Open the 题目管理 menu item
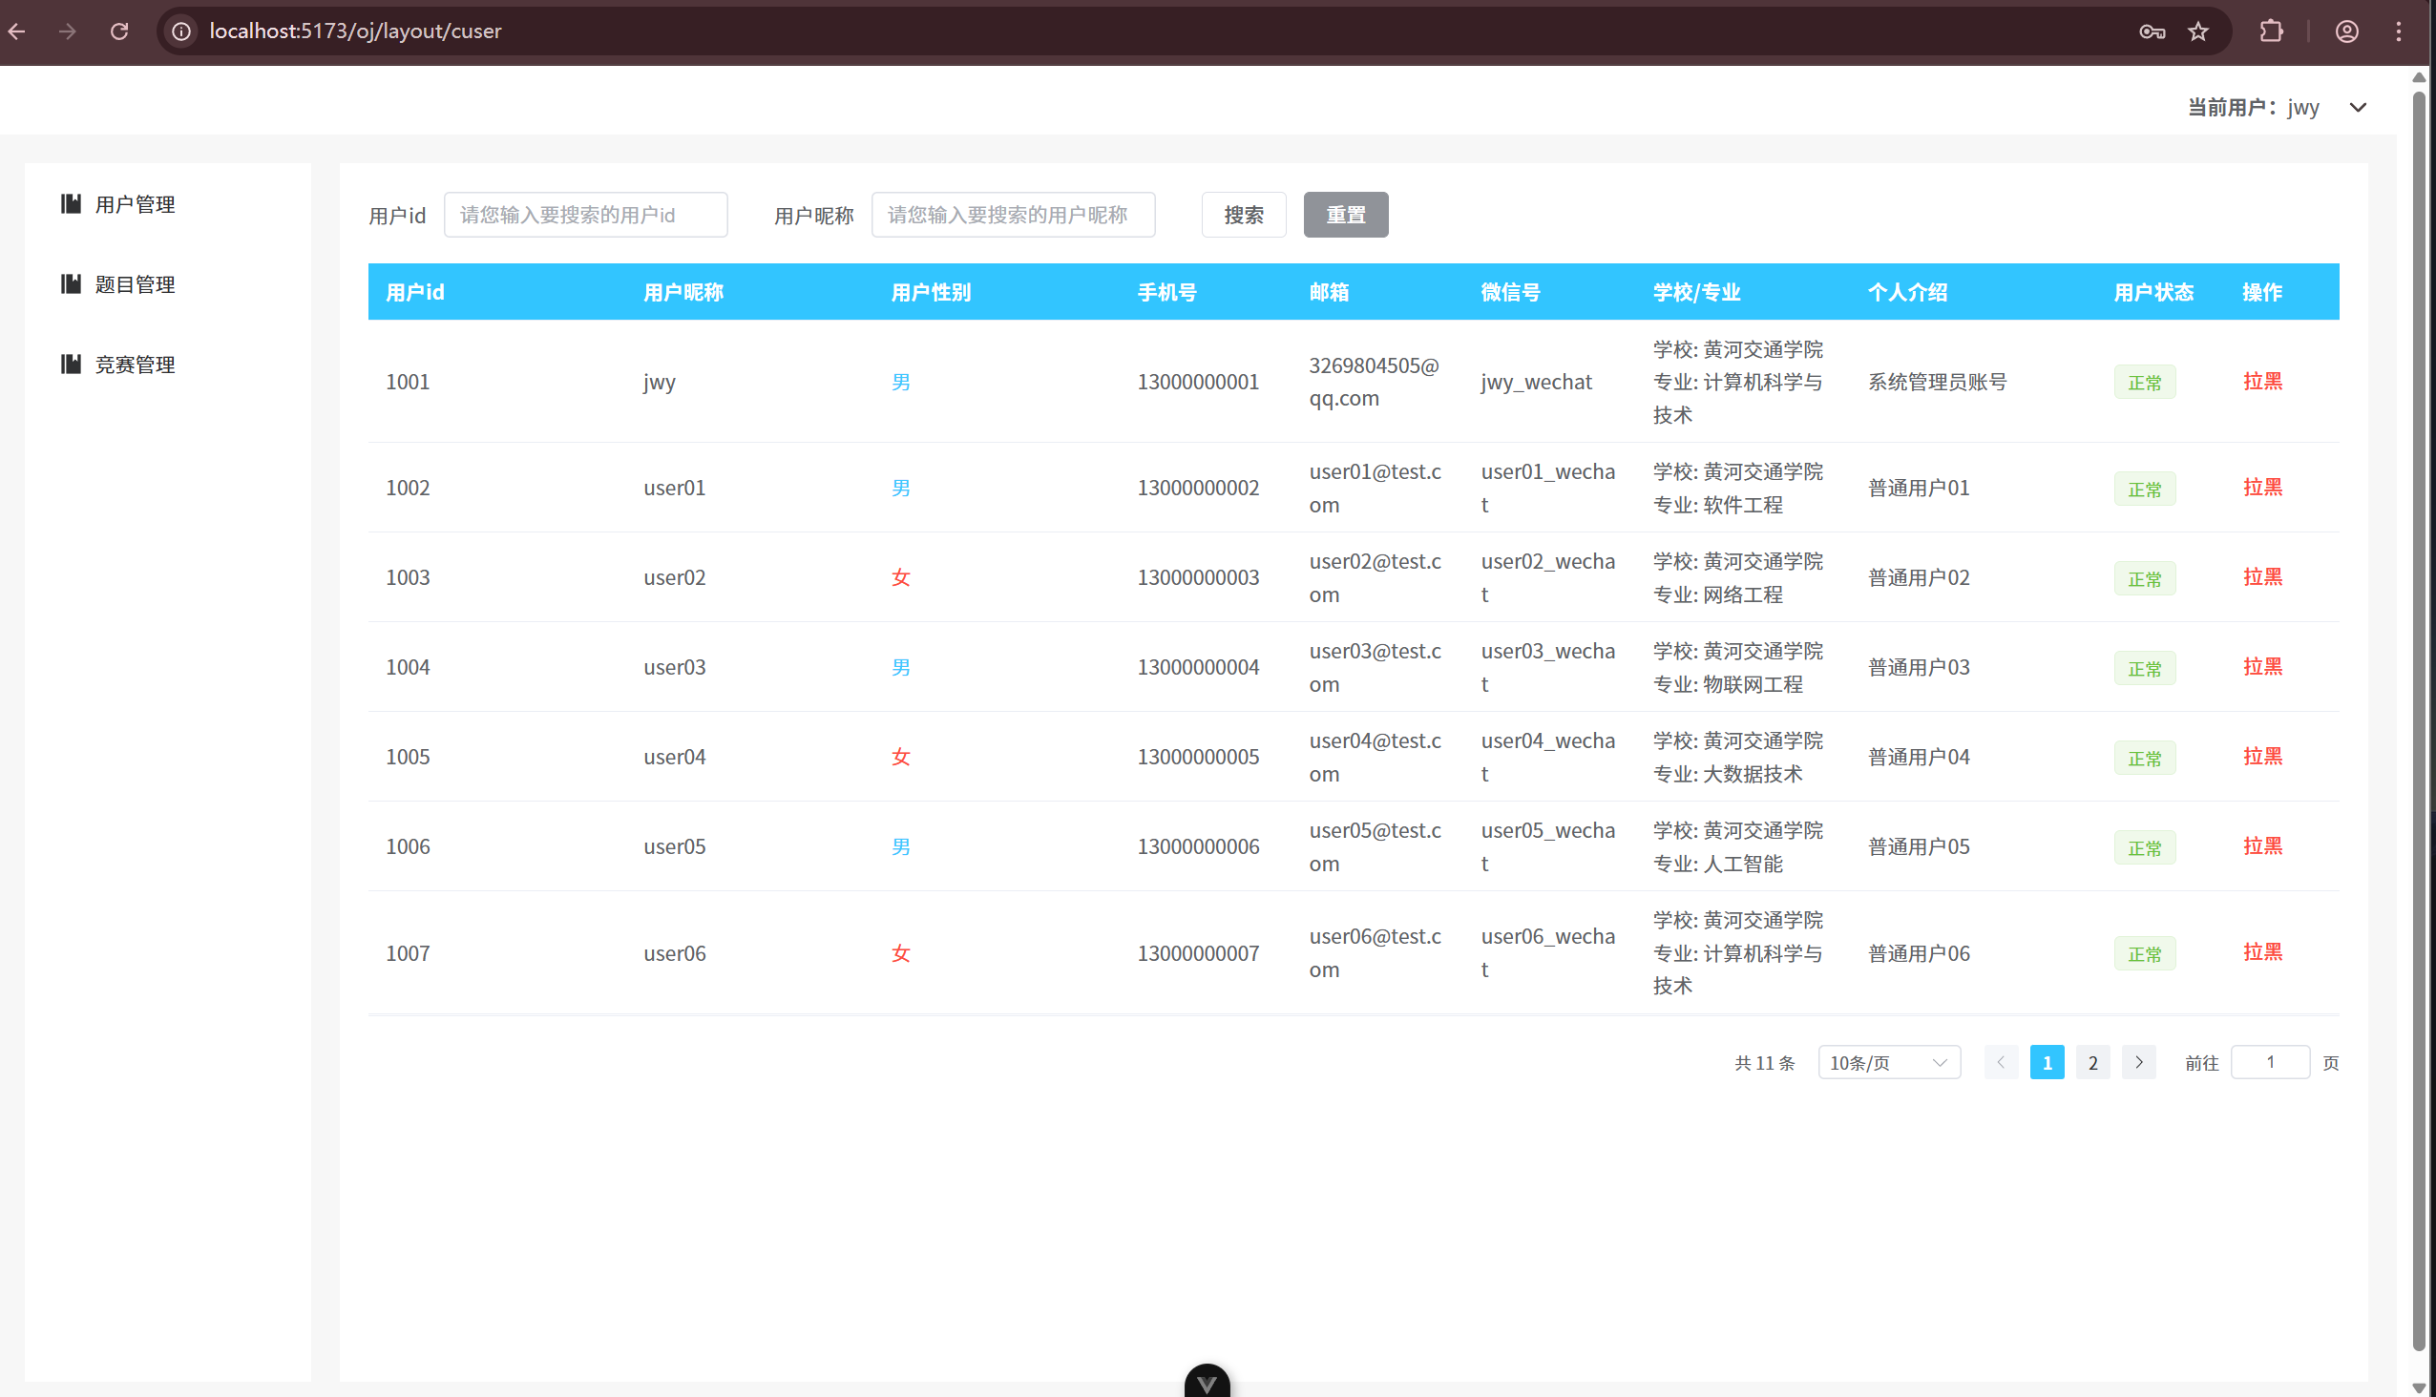The image size is (2436, 1397). point(135,284)
